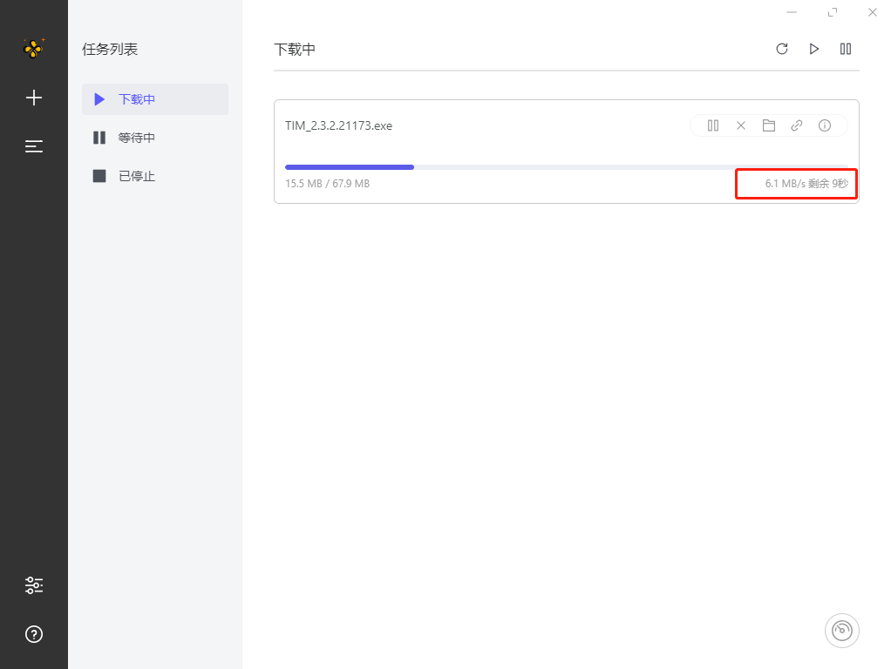Copy the TIM download link

797,125
